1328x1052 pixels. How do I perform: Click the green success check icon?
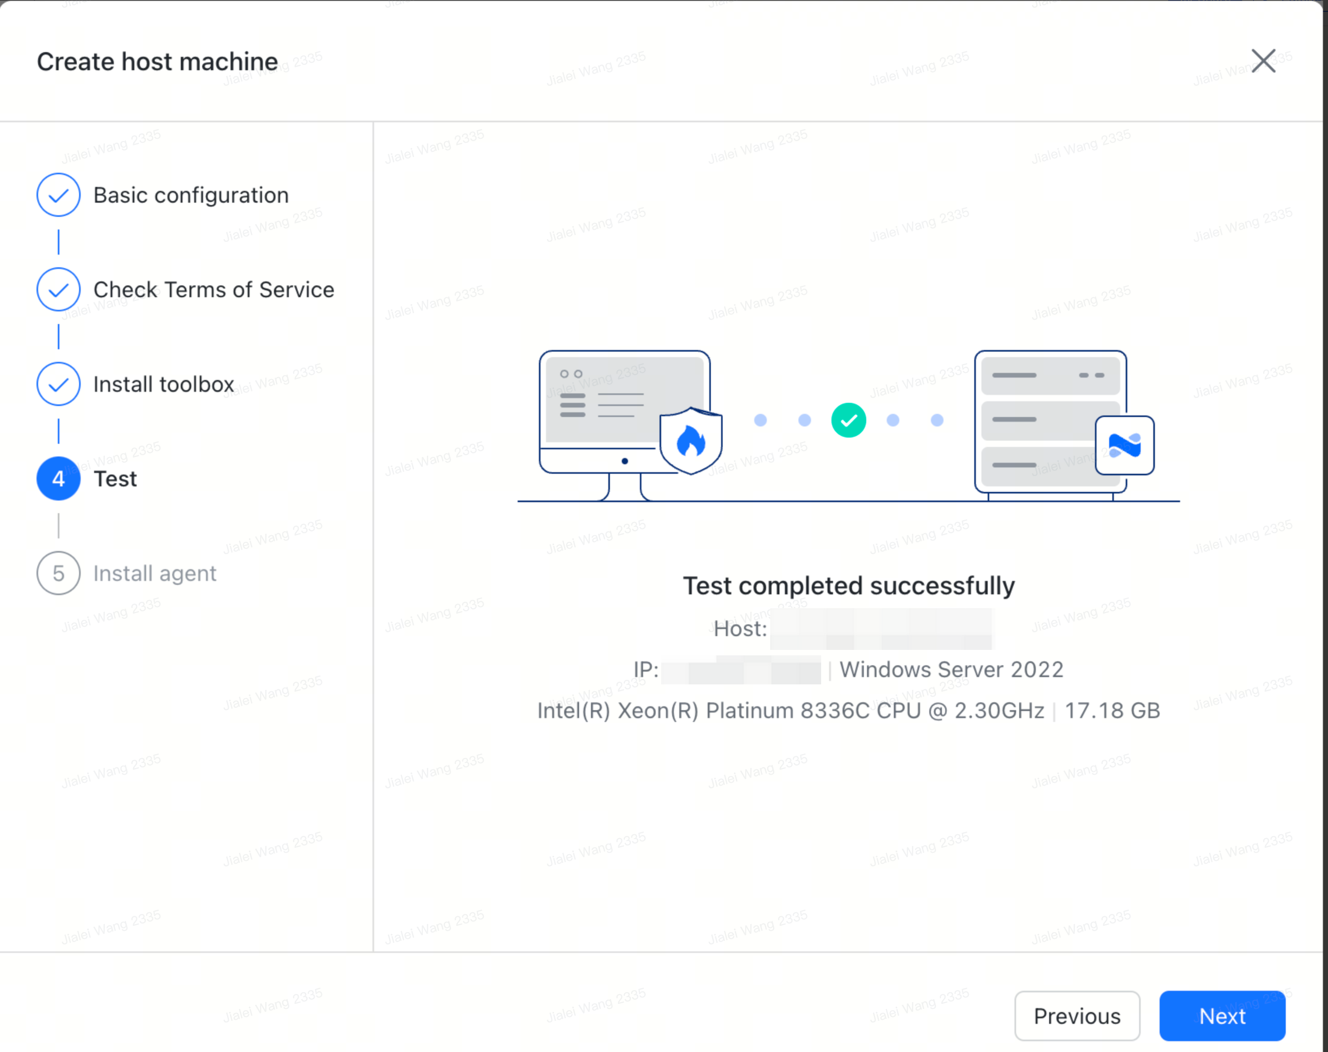point(848,420)
